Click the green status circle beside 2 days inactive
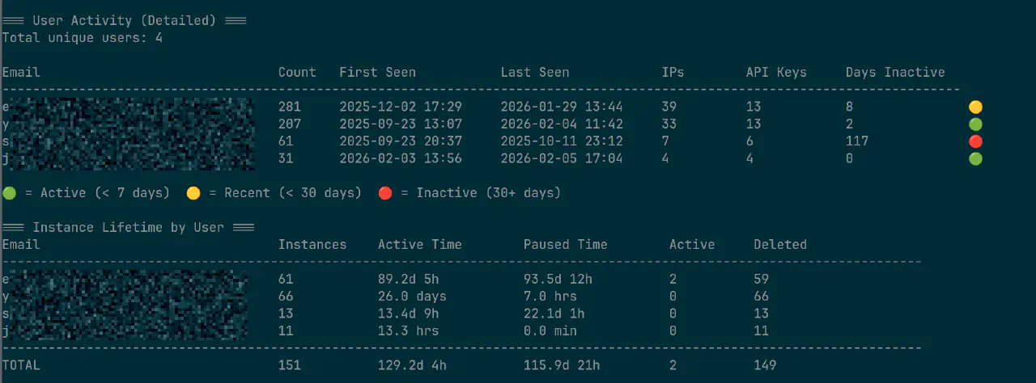Screen dimensions: 1036x383 point(976,124)
